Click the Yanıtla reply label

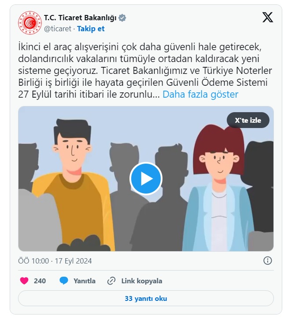pyautogui.click(x=85, y=281)
